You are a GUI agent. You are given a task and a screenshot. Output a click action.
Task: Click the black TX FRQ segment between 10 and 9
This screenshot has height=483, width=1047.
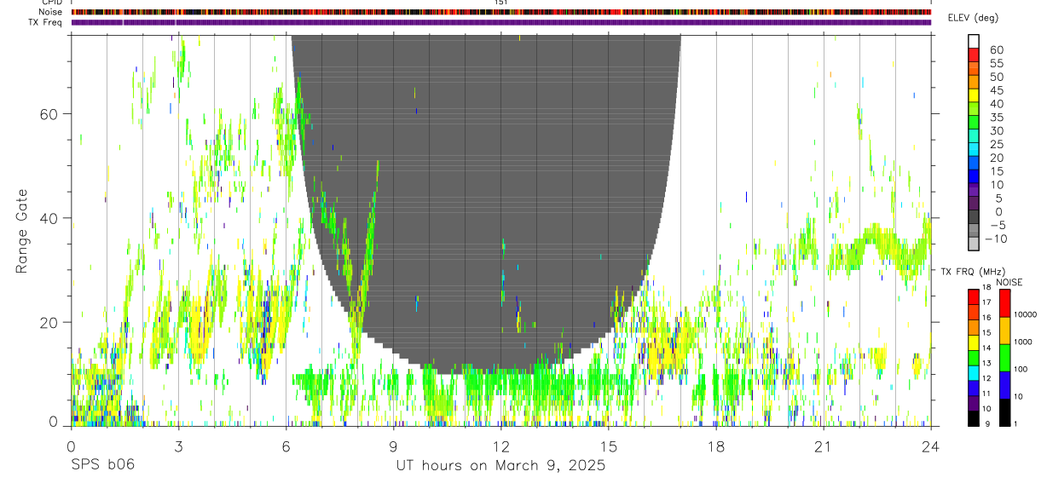(974, 418)
